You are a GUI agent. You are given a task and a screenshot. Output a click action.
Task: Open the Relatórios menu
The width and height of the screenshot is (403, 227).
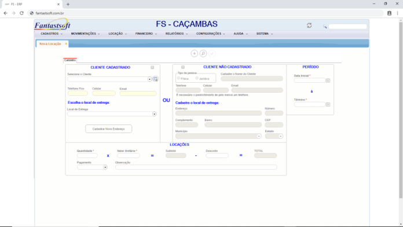pyautogui.click(x=177, y=34)
